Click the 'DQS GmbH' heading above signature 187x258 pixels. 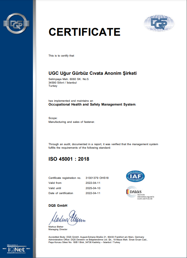pyautogui.click(x=58, y=206)
